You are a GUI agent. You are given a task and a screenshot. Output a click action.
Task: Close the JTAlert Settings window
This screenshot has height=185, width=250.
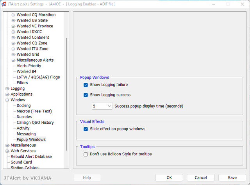(242, 4)
